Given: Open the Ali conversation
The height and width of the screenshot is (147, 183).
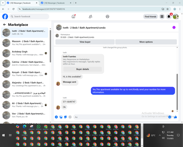Looking at the screenshot, I should pos(25,105).
